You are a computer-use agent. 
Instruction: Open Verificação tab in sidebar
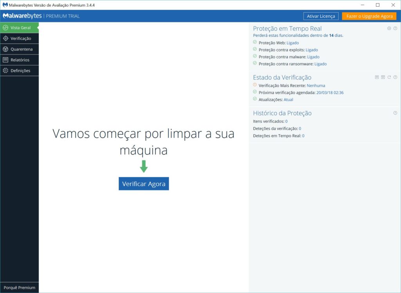(20, 38)
